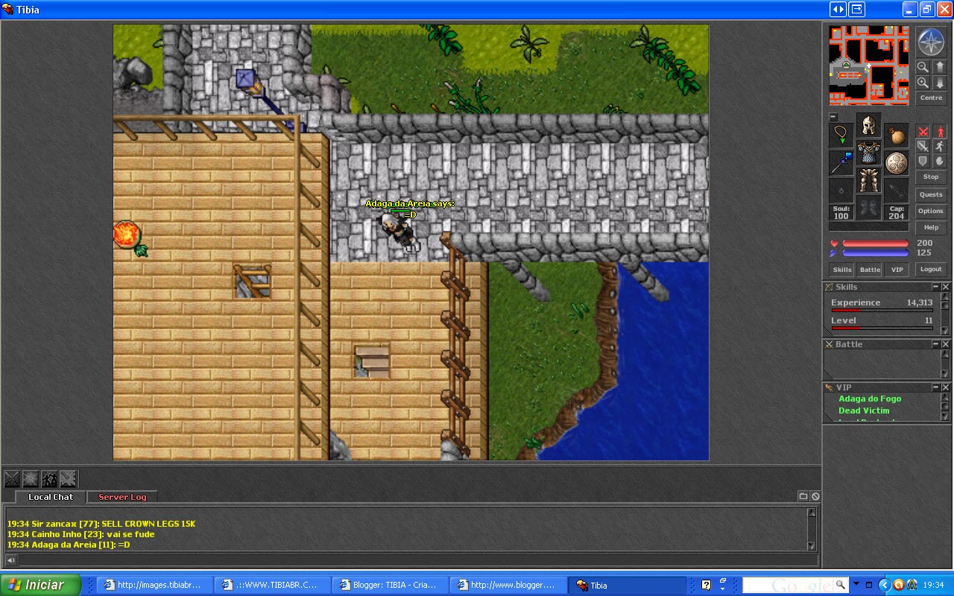The height and width of the screenshot is (596, 954).
Task: Click first chat channel icon button
Action: click(x=12, y=478)
